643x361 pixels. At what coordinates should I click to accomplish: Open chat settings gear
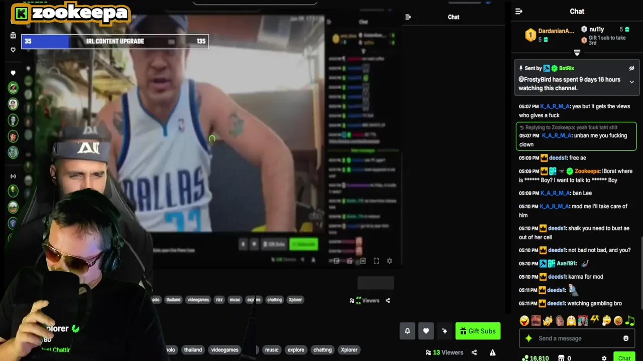pos(604,358)
